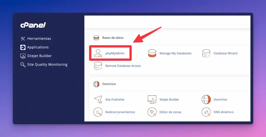Open the Sitejet Builder link in Dominios
Viewport: 266px width, 137px height.
pos(169,100)
